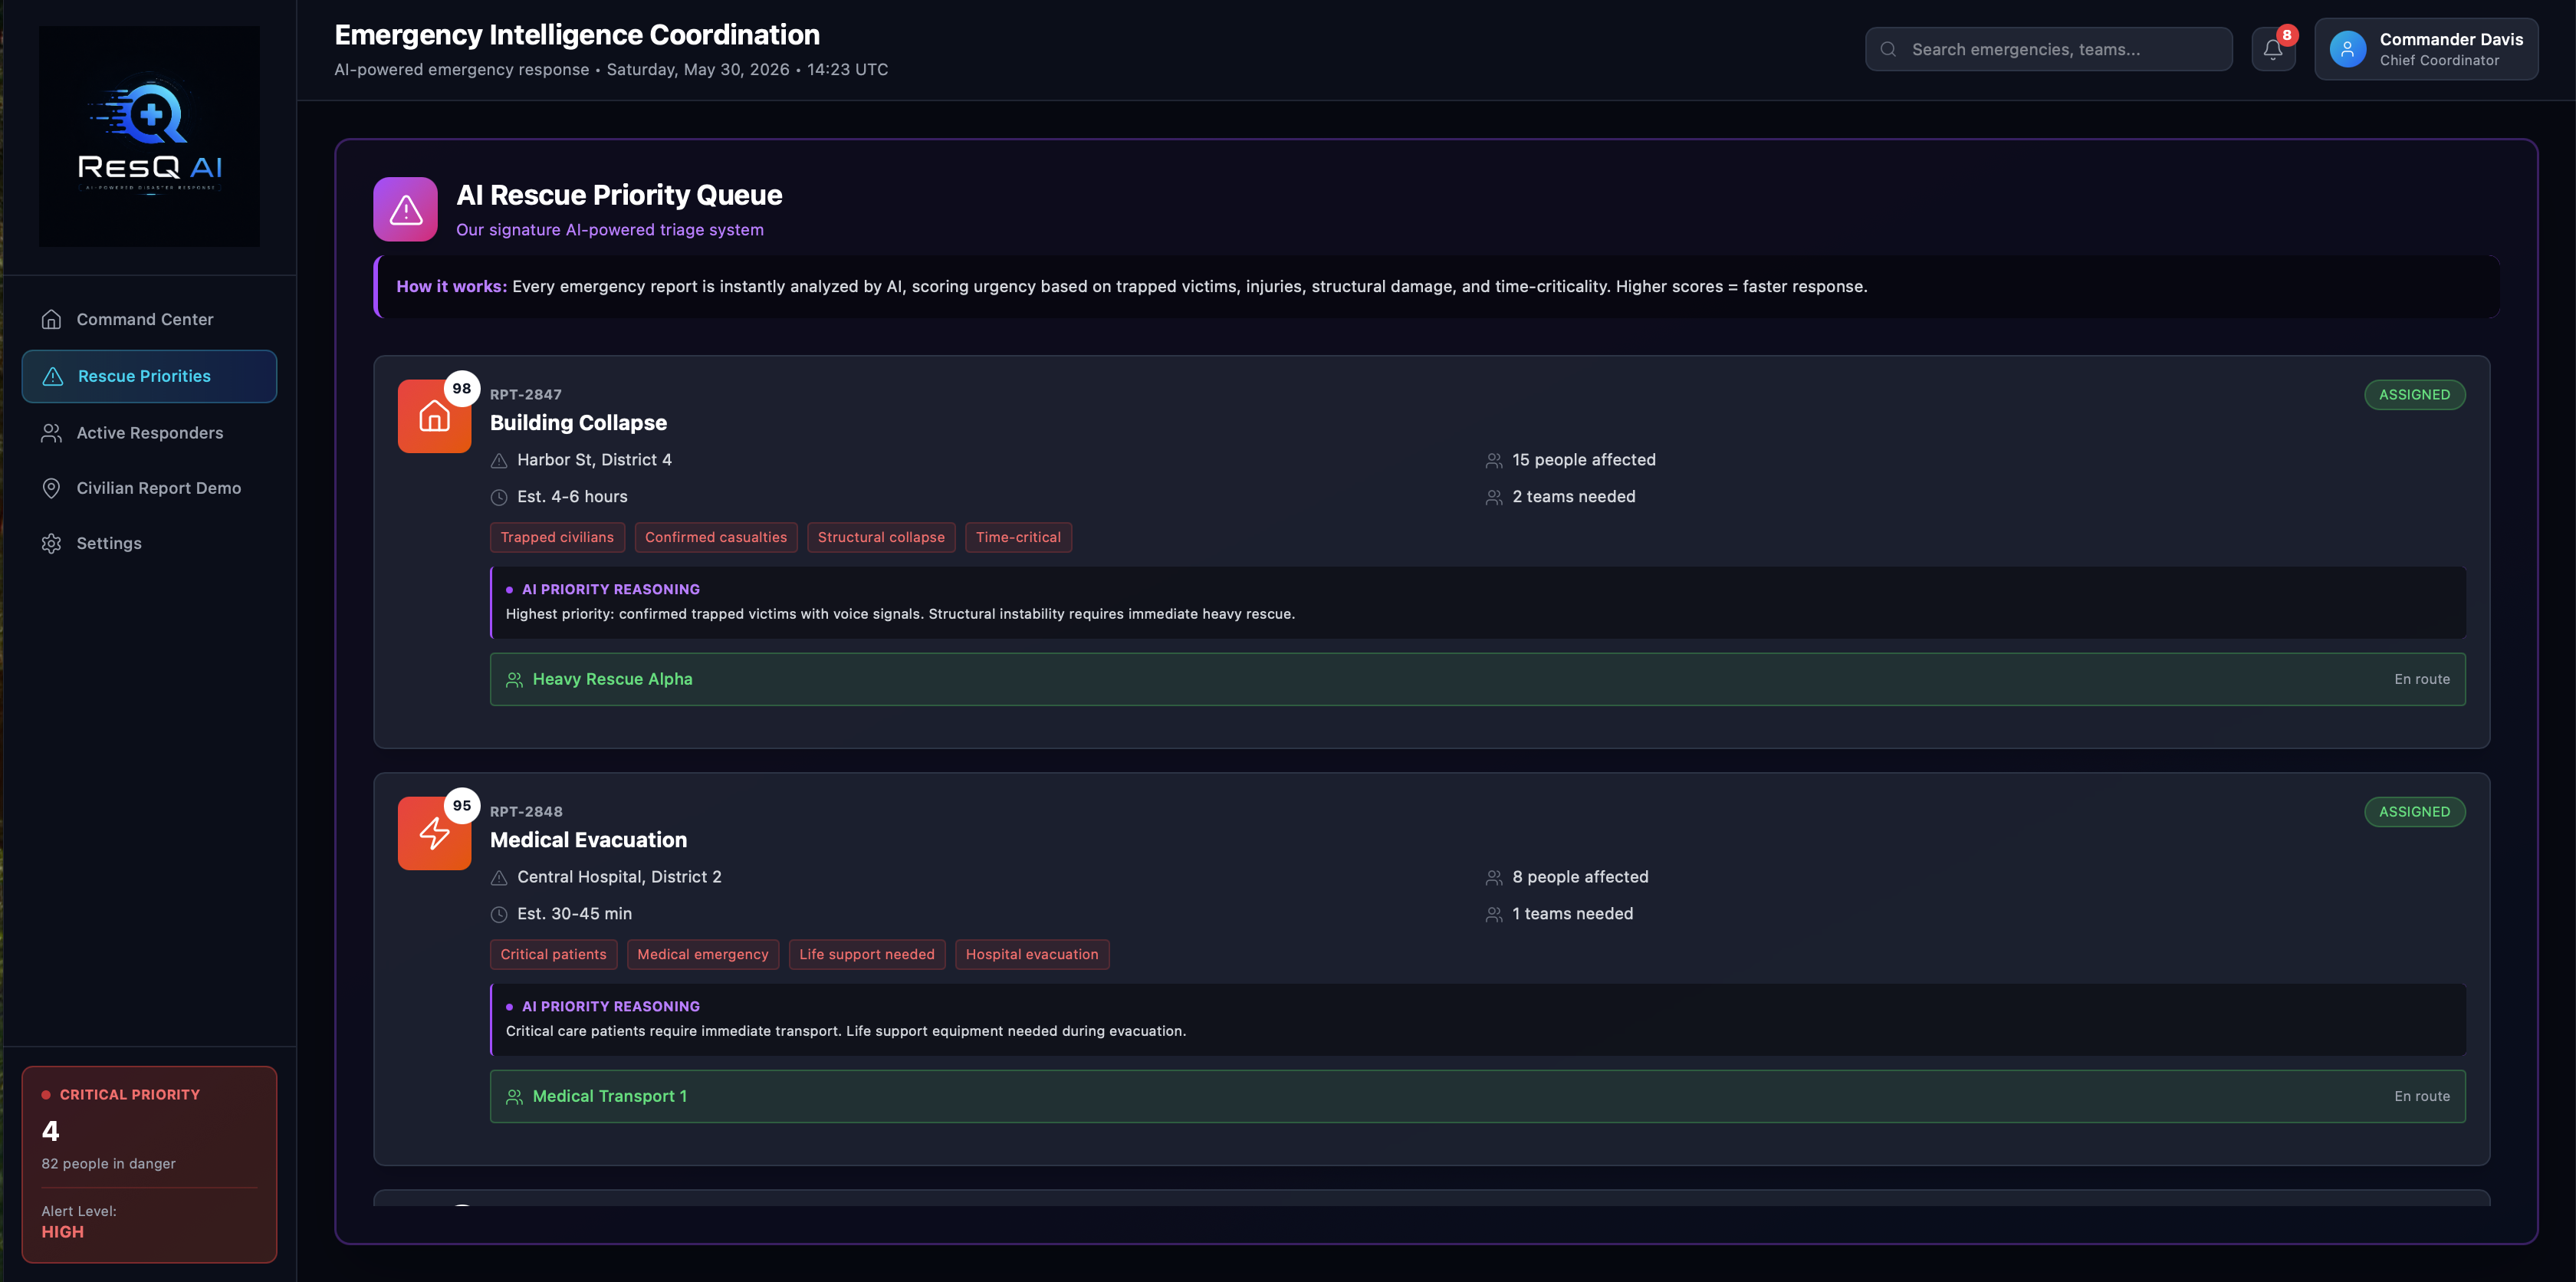Open notifications bell icon
Image resolution: width=2576 pixels, height=1282 pixels.
click(2272, 50)
